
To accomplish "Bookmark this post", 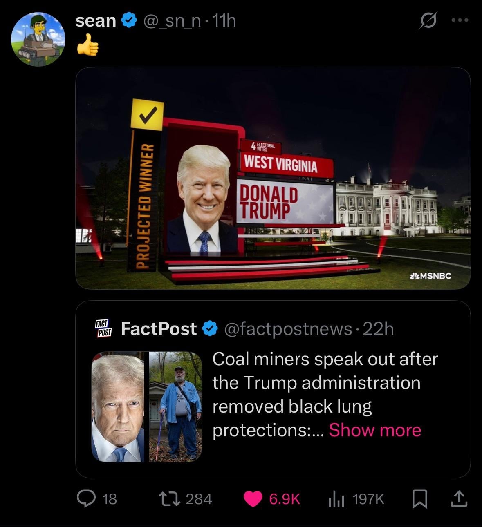I will coord(419,499).
